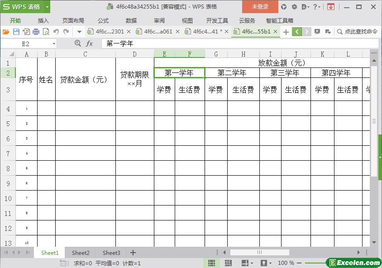
Task: Open print preview from the toolbar
Action: (x=46, y=32)
